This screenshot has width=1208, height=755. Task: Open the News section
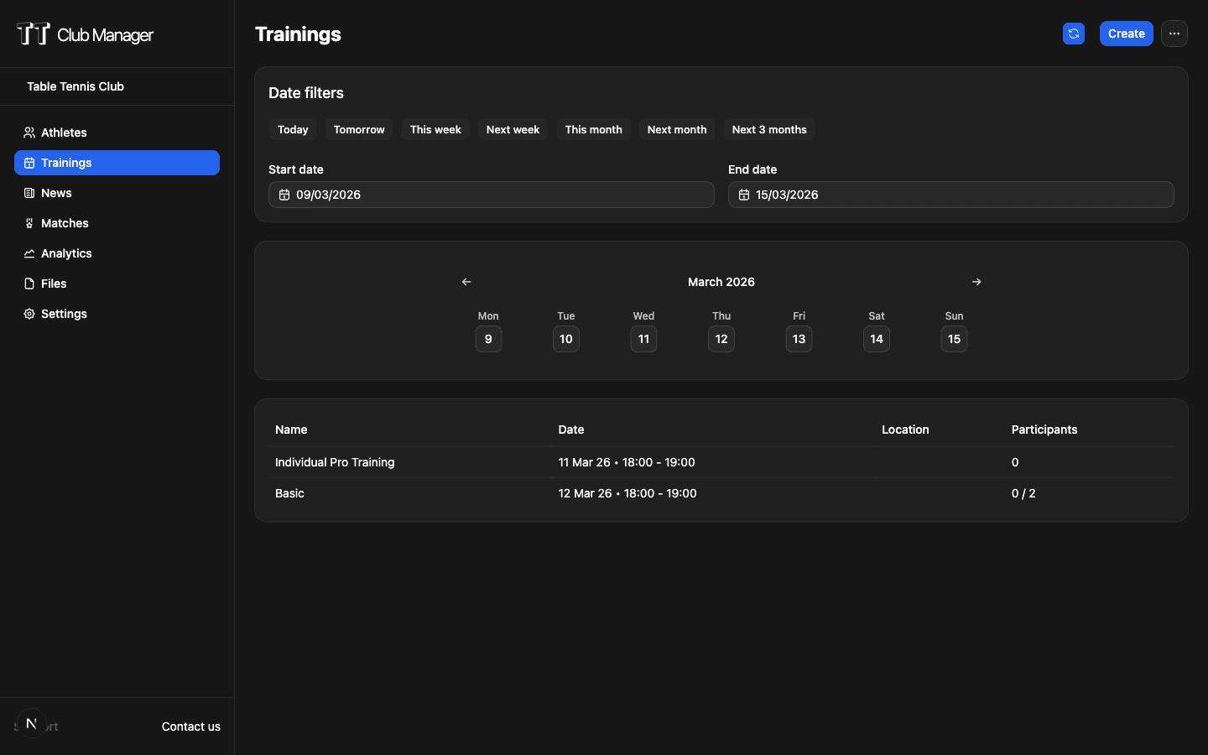pyautogui.click(x=57, y=193)
